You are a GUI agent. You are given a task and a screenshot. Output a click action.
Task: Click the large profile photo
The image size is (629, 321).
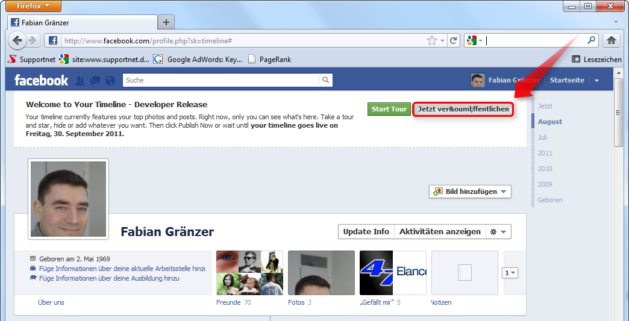[68, 199]
